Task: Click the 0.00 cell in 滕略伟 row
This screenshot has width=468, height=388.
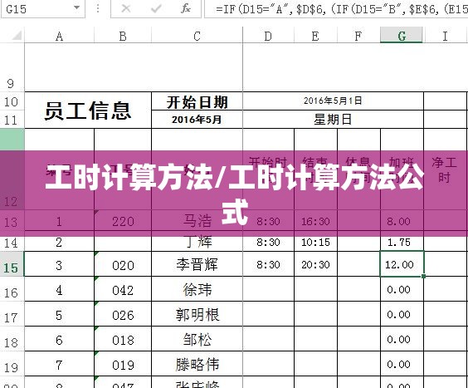Action: click(402, 364)
